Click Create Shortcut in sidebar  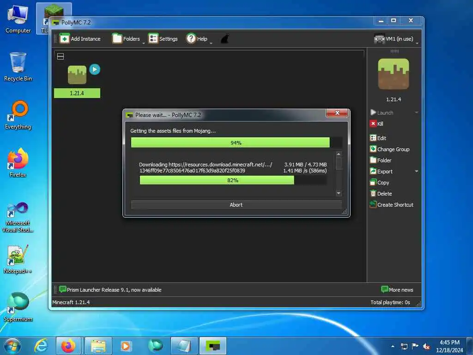pyautogui.click(x=392, y=205)
